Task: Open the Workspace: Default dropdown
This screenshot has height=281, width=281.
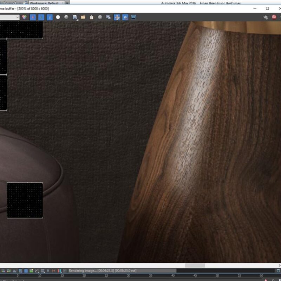Action: [47, 3]
